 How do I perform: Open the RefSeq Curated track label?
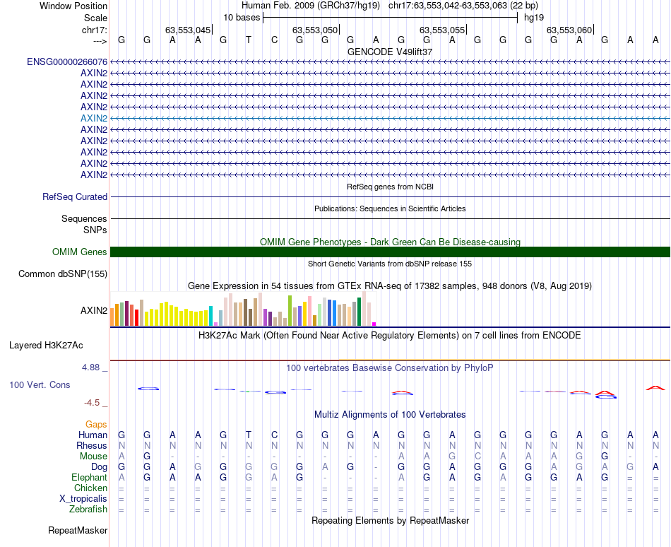pyautogui.click(x=75, y=197)
